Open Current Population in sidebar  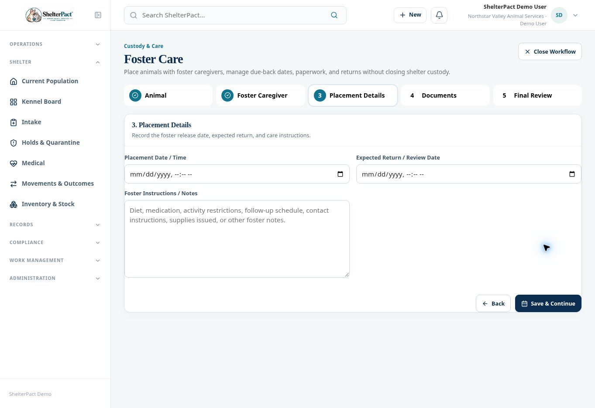click(x=55, y=81)
